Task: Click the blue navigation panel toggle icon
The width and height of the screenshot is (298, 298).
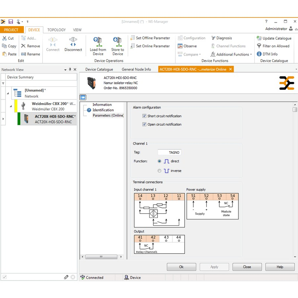Action: click(x=83, y=97)
